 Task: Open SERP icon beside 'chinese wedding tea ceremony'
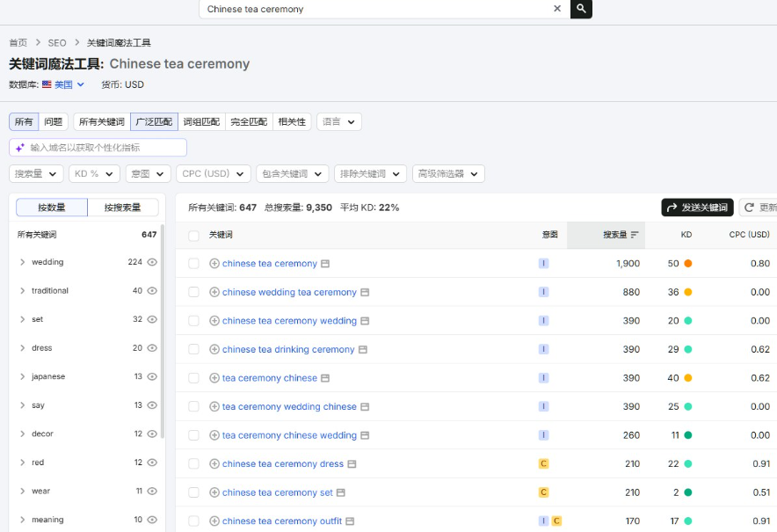[365, 293]
